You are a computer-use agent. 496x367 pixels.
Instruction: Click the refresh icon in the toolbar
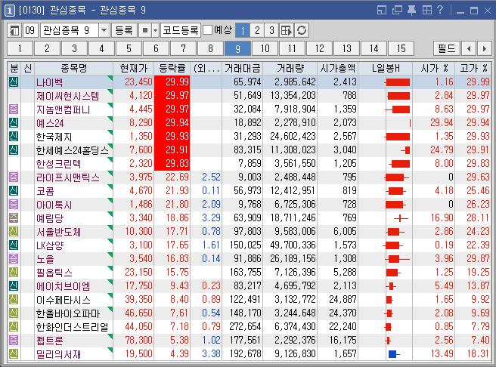click(302, 30)
